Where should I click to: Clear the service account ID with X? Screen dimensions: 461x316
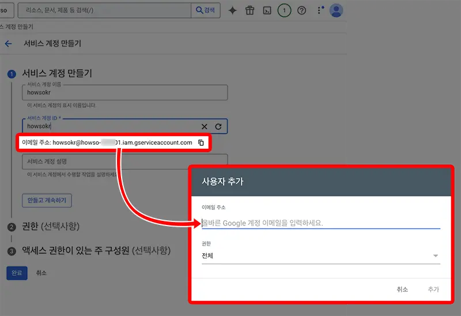pyautogui.click(x=205, y=126)
